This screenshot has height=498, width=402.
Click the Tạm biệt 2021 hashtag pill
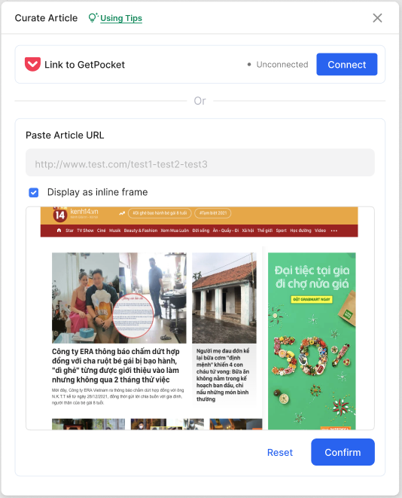(213, 213)
